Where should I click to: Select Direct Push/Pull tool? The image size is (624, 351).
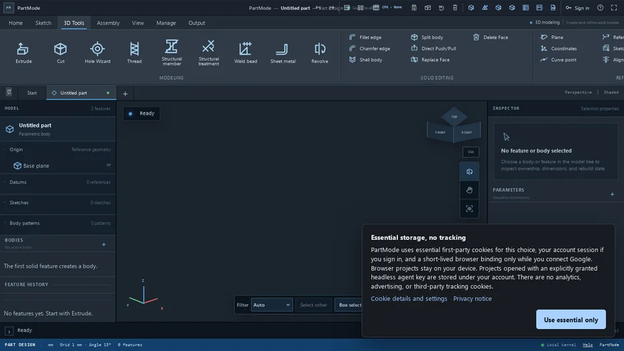[433, 49]
